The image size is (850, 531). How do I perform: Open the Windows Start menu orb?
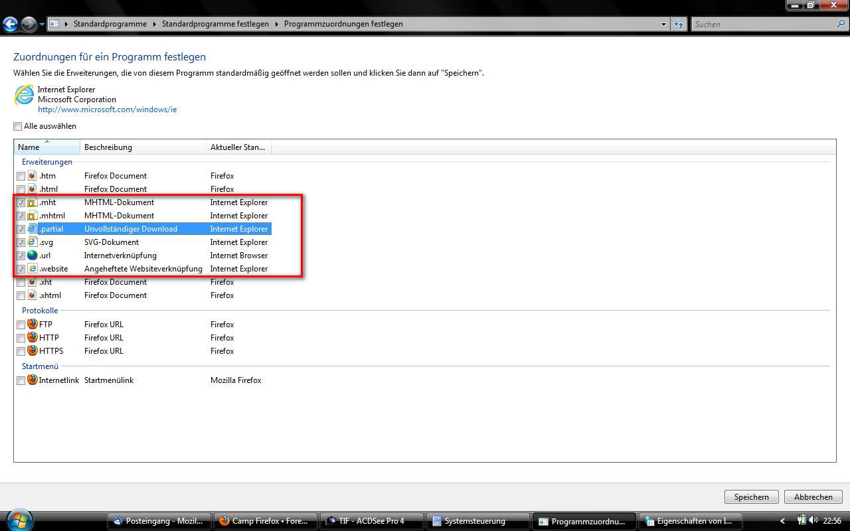pyautogui.click(x=18, y=519)
